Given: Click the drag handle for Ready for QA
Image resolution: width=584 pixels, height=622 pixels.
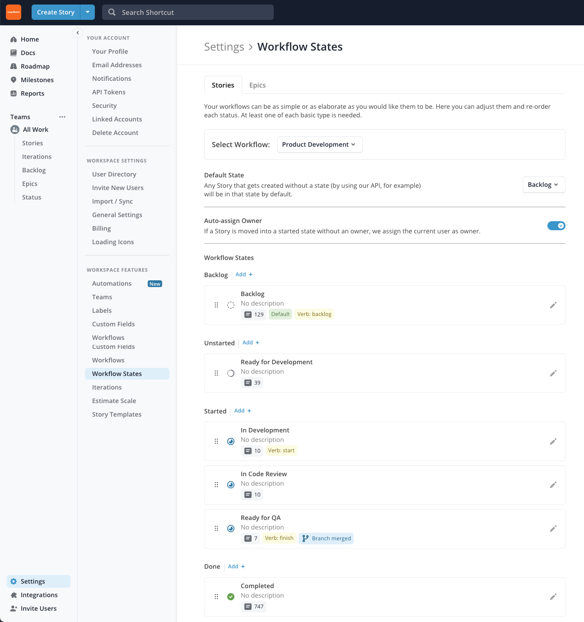Looking at the screenshot, I should pos(216,529).
